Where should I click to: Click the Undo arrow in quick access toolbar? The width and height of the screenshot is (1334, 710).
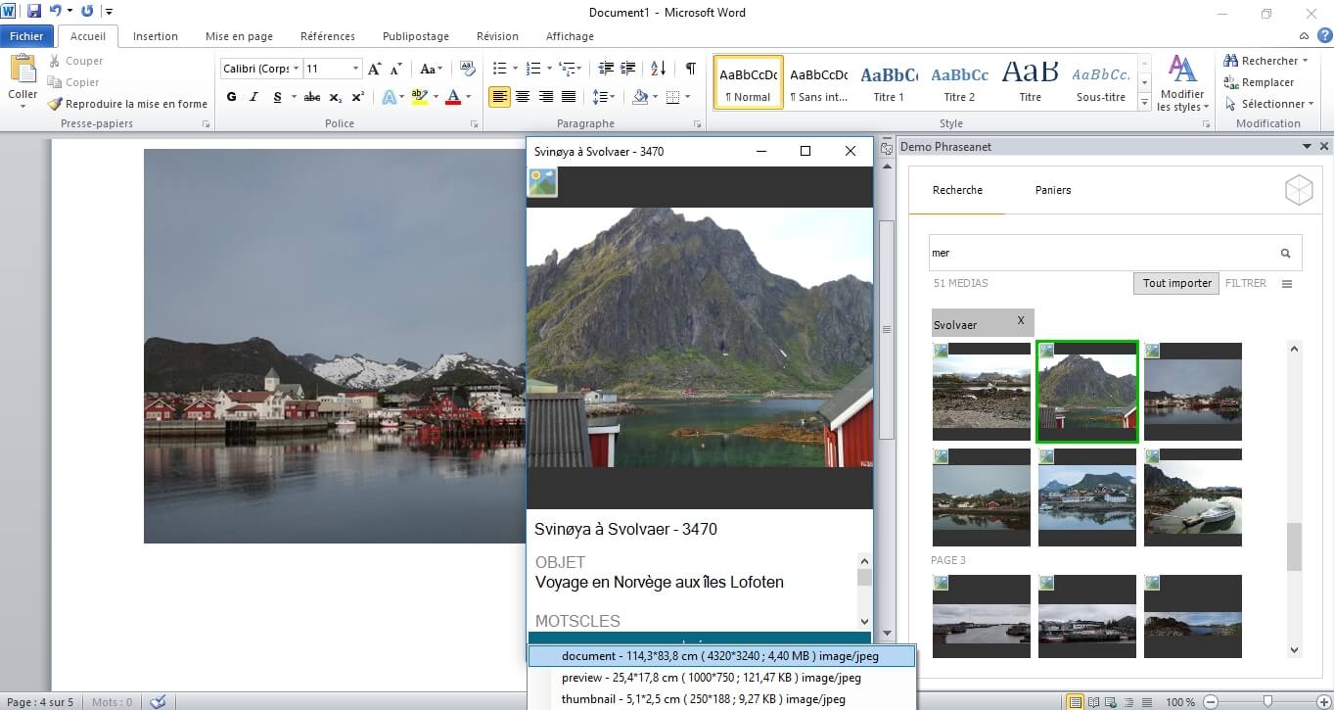tap(56, 11)
